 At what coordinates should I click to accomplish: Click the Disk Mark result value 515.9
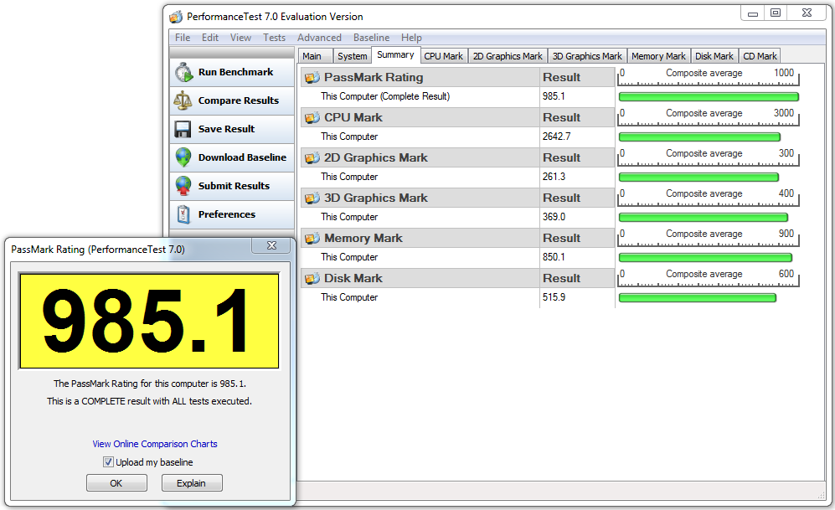click(554, 297)
